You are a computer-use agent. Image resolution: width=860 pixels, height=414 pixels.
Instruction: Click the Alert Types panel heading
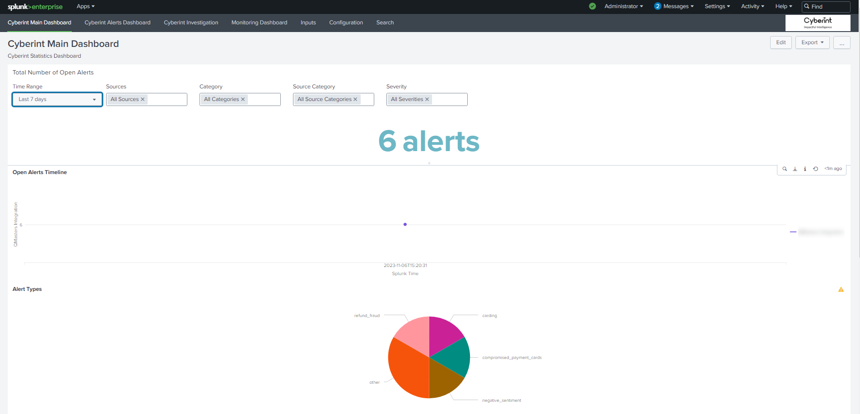pyautogui.click(x=27, y=289)
